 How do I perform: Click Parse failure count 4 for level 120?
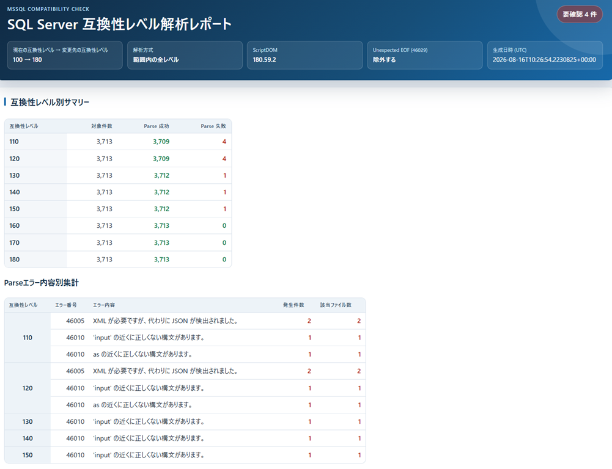pyautogui.click(x=224, y=159)
